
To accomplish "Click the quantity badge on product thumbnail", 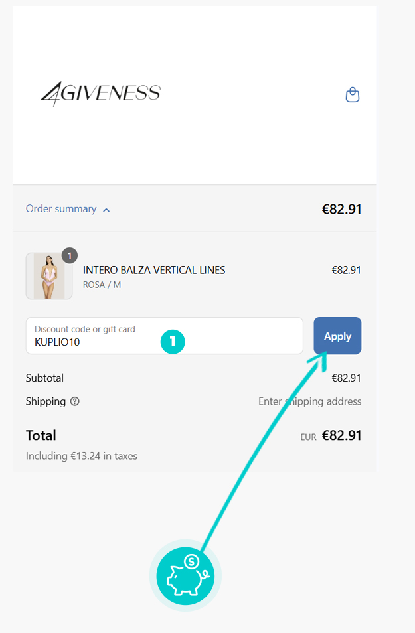I will point(70,255).
